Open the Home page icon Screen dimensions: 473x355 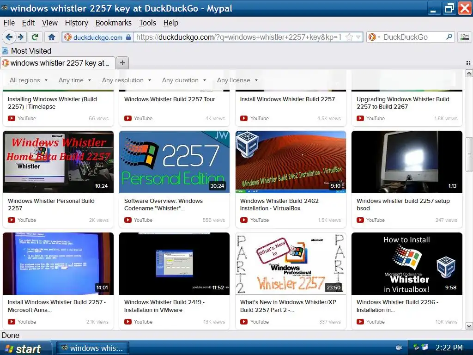(x=52, y=37)
